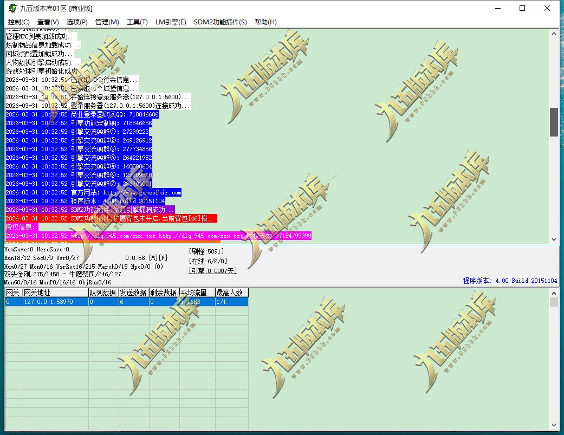Image resolution: width=564 pixels, height=435 pixels.
Task: Click the 网关地址 column header
Action: 56,293
